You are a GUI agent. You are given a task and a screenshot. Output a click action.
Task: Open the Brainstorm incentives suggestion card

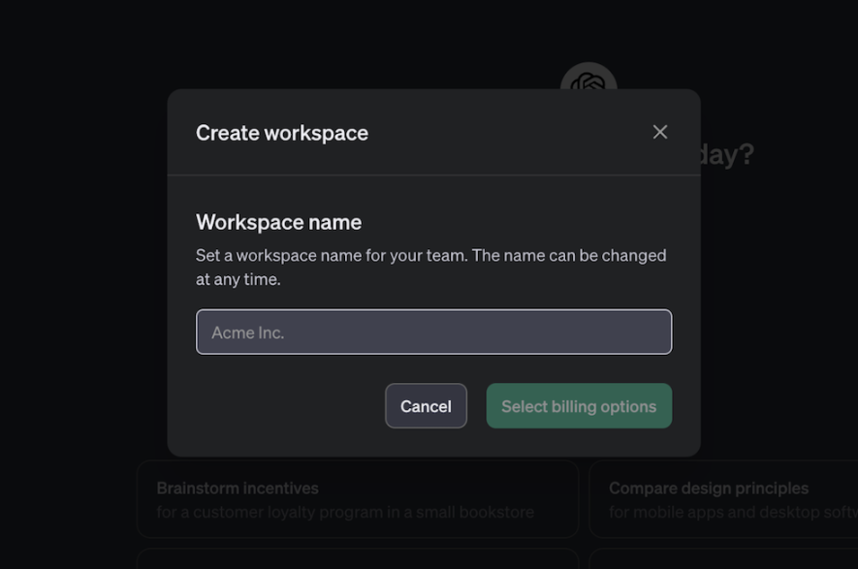[x=357, y=499]
